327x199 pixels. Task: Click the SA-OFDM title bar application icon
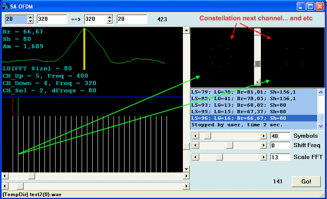[5, 6]
